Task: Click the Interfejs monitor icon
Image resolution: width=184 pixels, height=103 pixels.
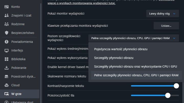Action: [x=7, y=50]
